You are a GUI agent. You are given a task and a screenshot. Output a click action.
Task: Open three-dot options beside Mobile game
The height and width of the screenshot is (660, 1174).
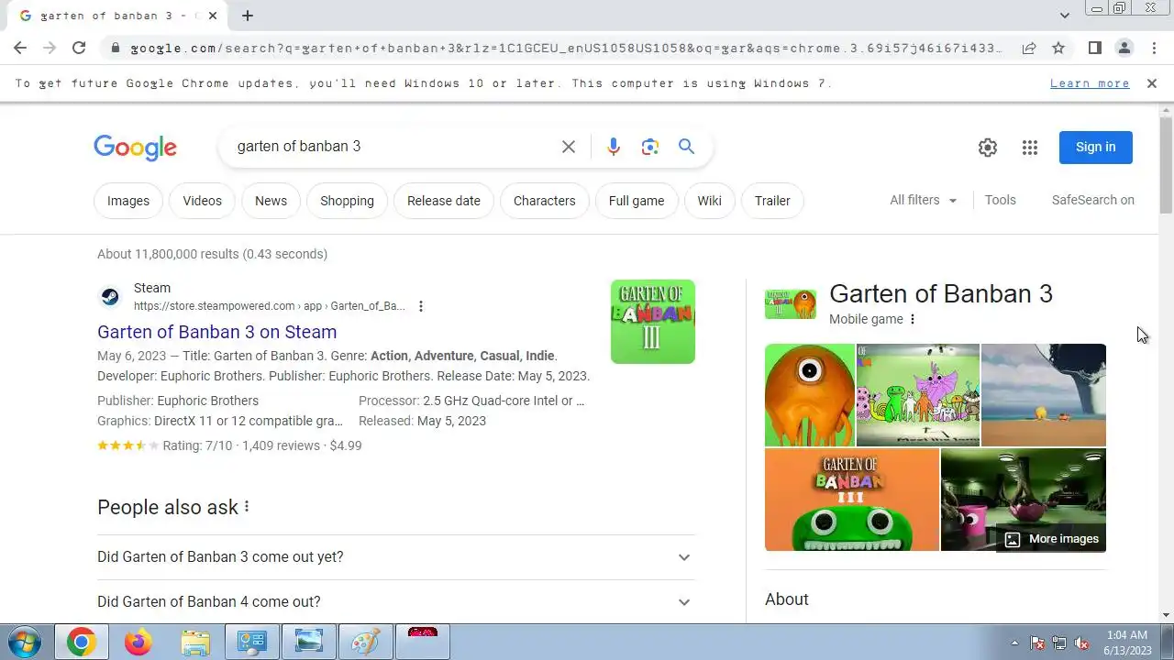pos(913,319)
